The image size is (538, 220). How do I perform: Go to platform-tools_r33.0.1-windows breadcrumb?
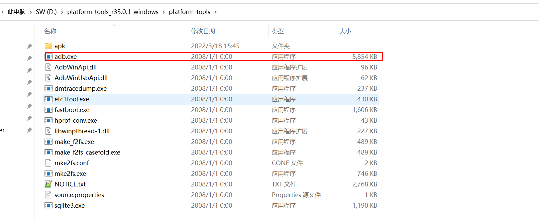point(113,12)
